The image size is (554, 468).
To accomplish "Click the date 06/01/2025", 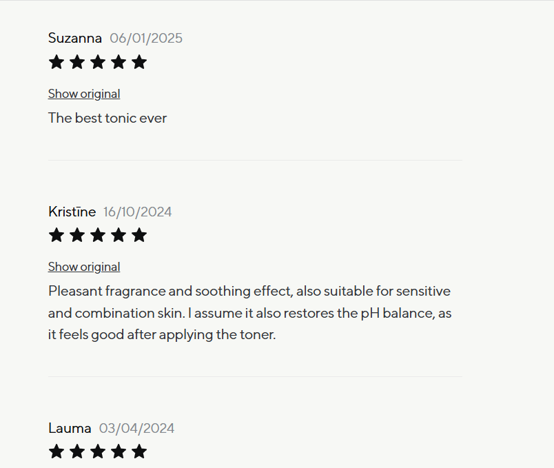I will (146, 38).
